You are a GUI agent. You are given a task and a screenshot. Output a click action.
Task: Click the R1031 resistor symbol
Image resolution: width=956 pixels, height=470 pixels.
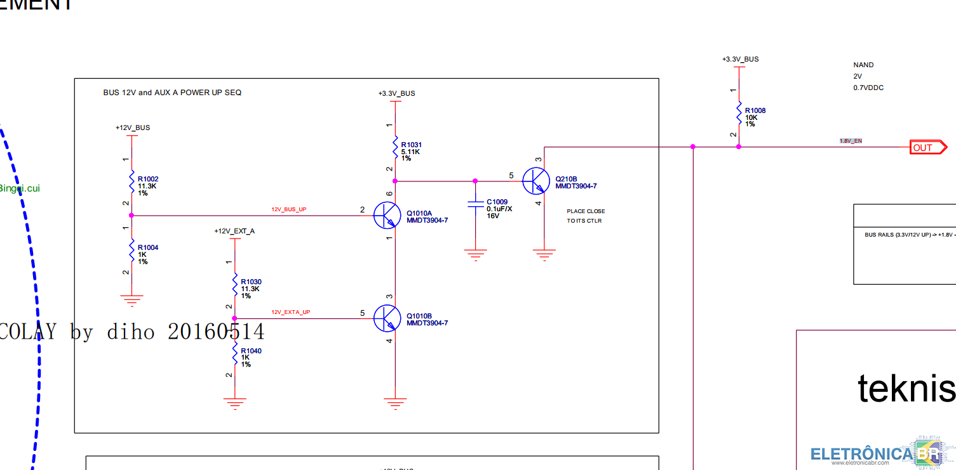coord(395,147)
